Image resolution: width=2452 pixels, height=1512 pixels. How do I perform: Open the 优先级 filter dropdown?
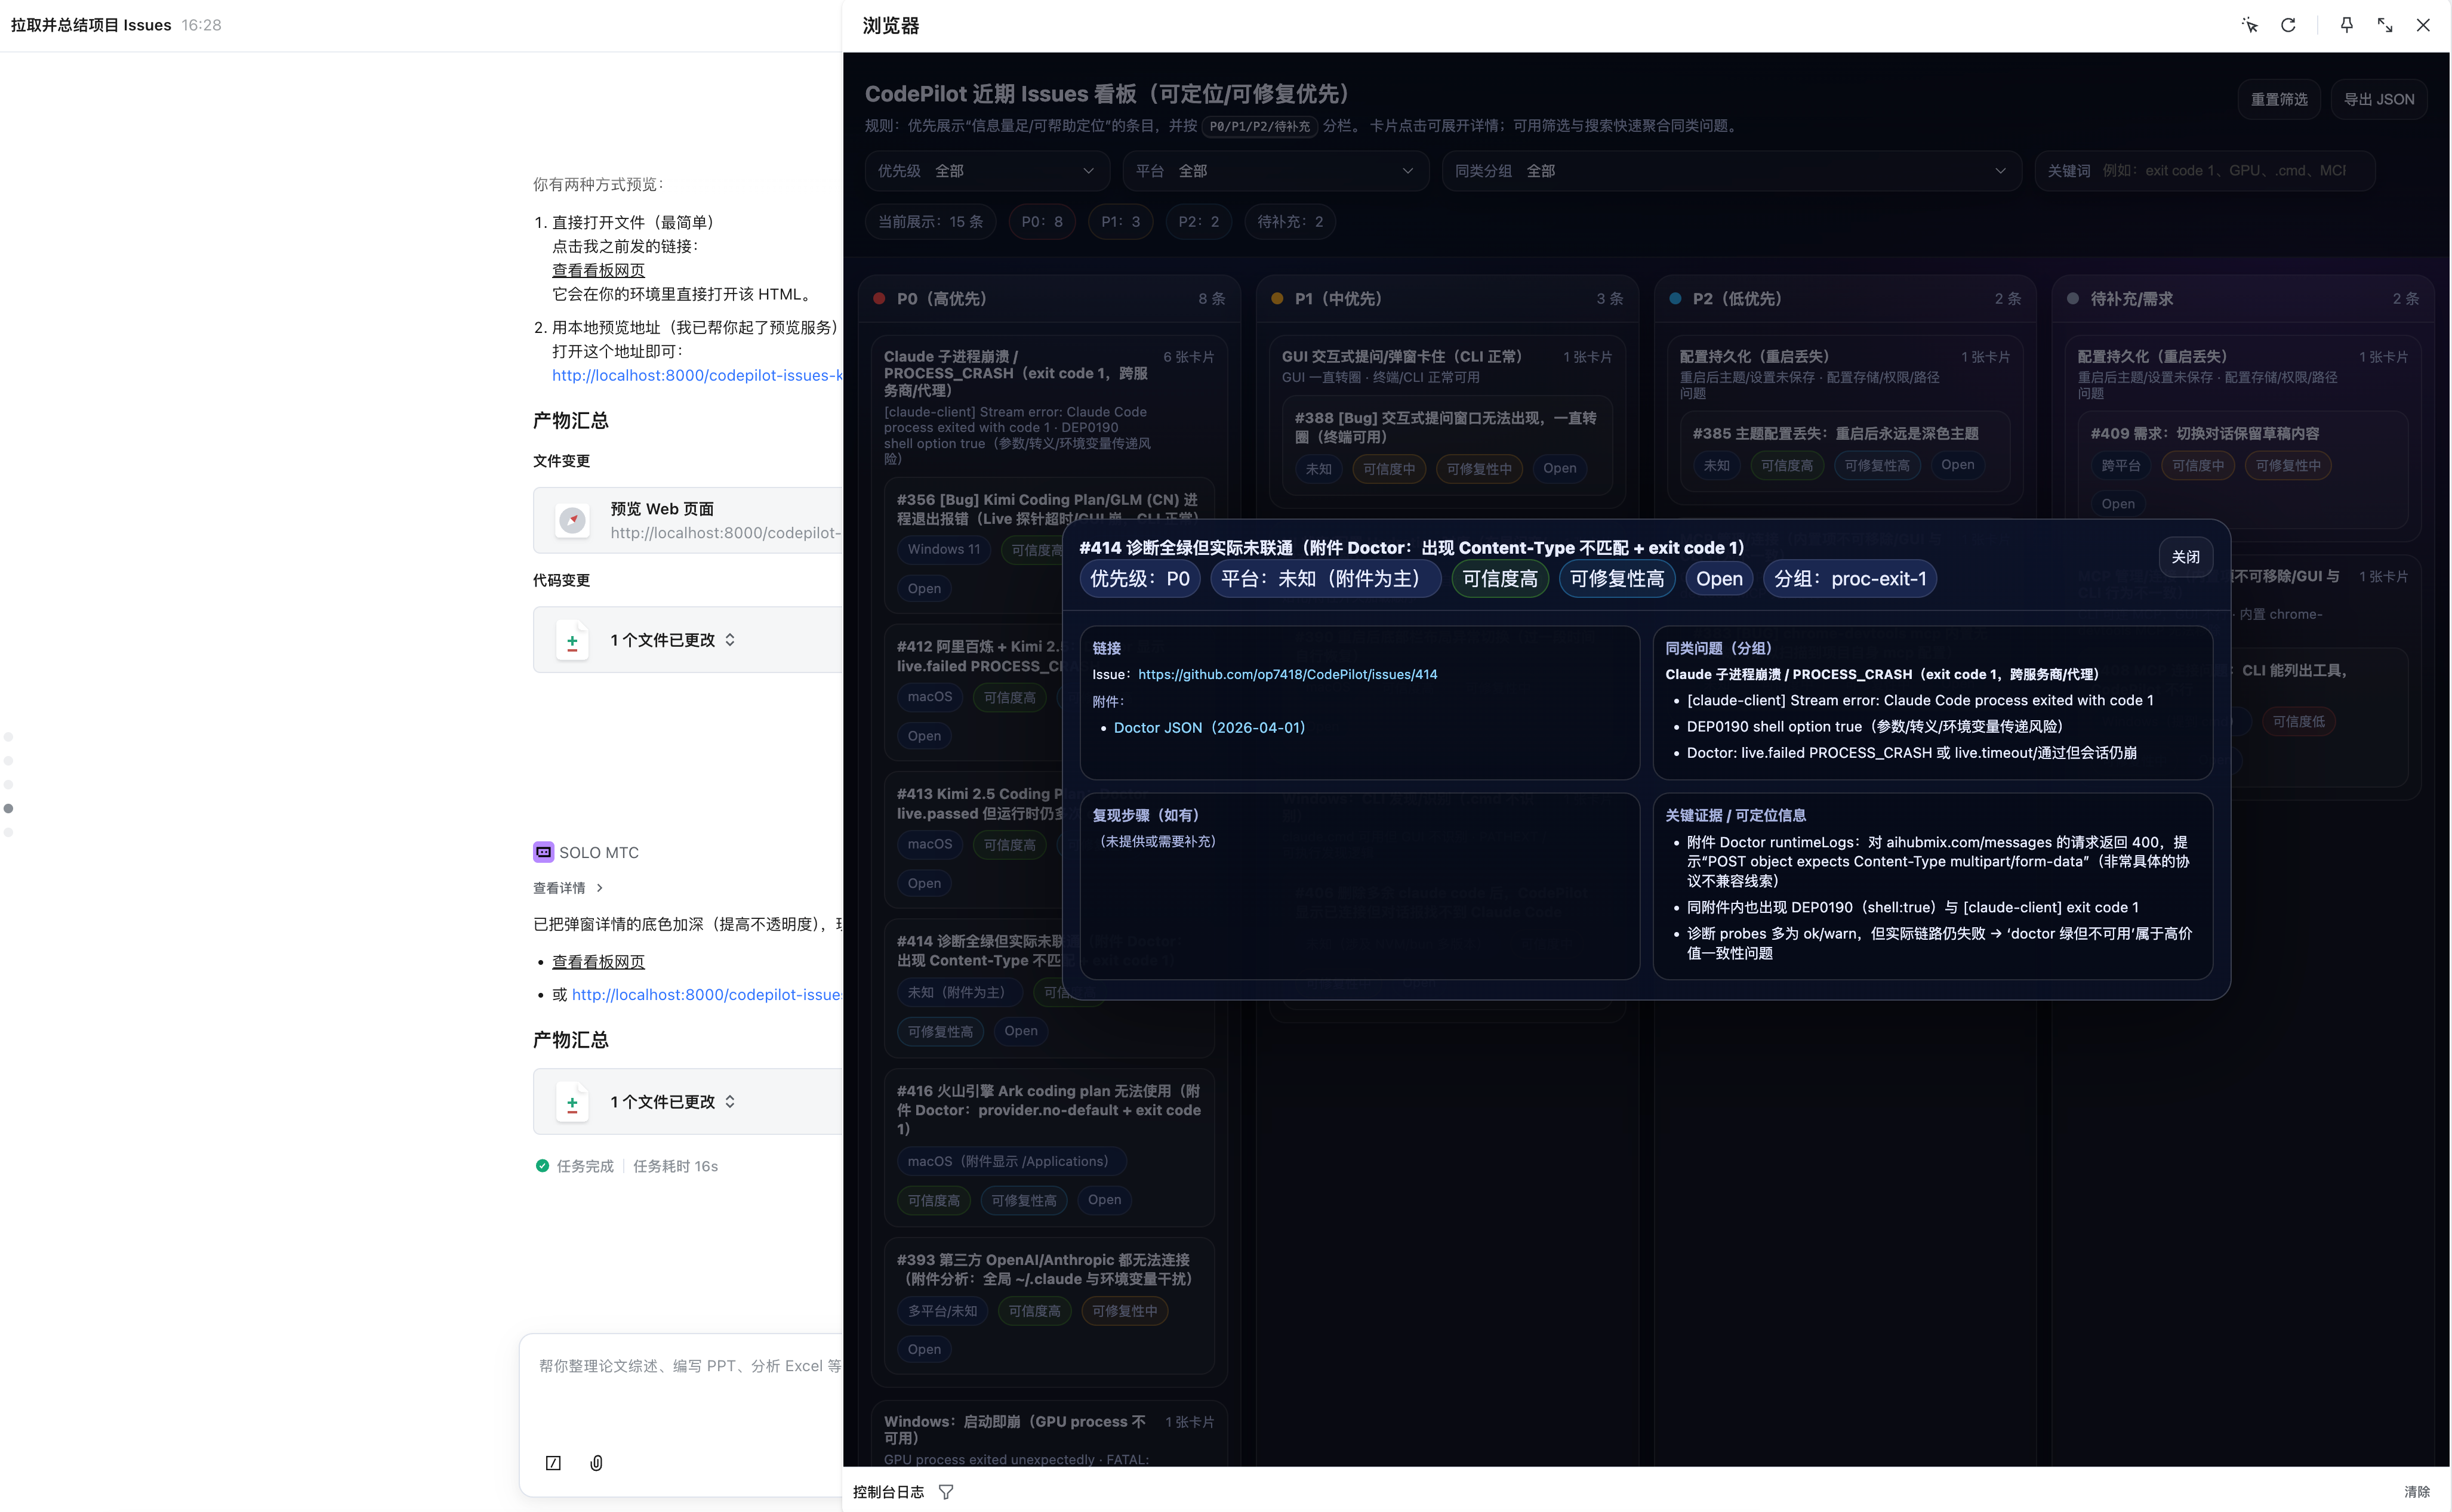987,171
